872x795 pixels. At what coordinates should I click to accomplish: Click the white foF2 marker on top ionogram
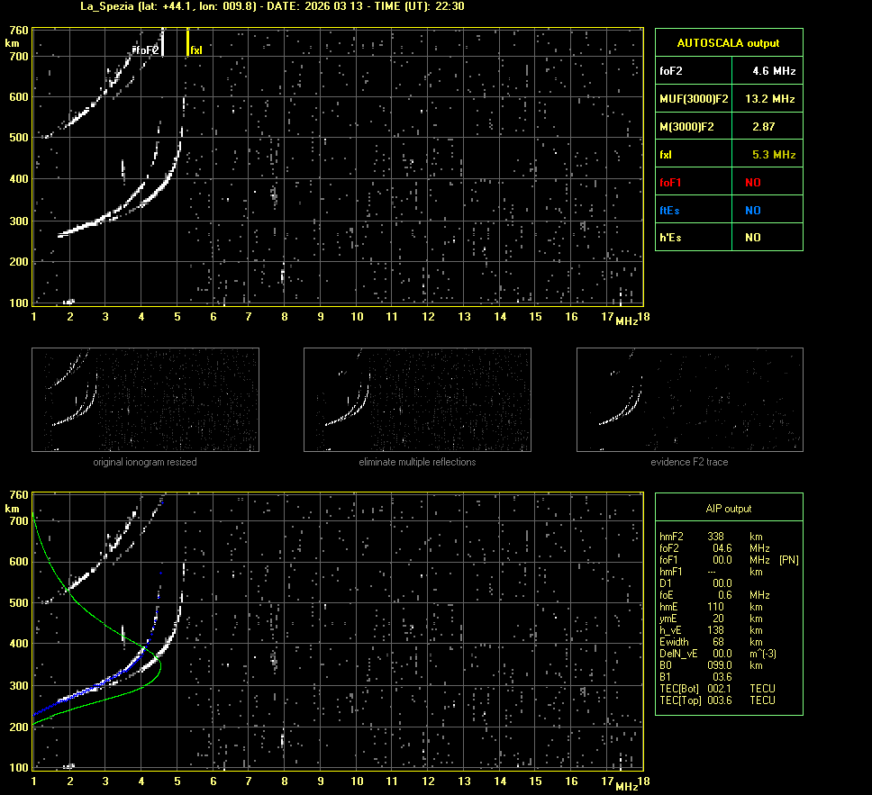coord(163,42)
